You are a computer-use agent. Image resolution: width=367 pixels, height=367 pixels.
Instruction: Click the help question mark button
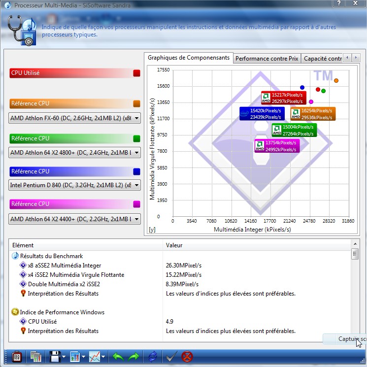pyautogui.click(x=339, y=3)
